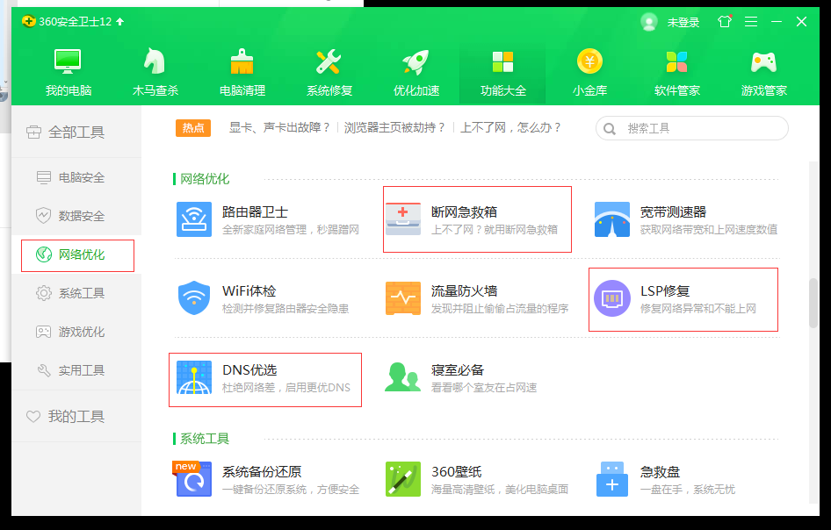
Task: Open 电脑清理 broom icon
Action: point(242,61)
